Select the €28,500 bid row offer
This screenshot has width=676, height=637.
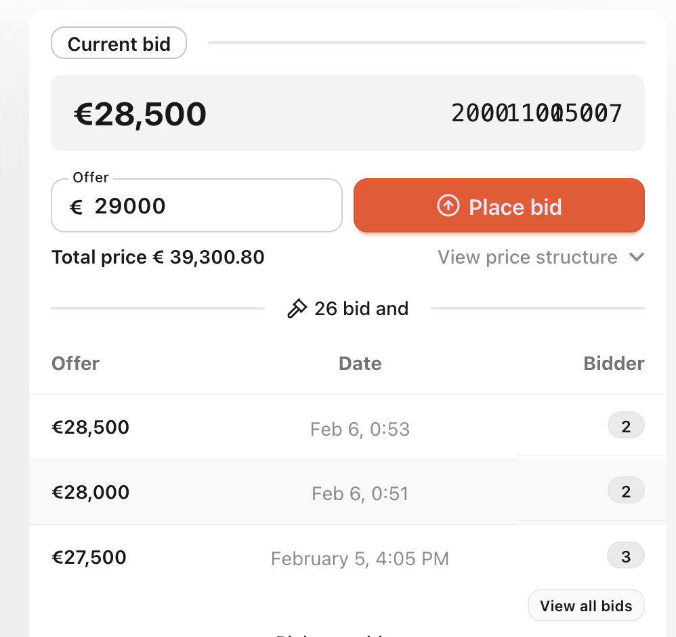[x=90, y=427]
